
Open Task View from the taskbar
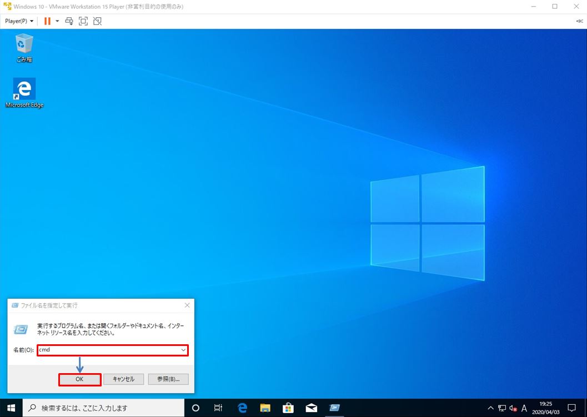pos(218,408)
